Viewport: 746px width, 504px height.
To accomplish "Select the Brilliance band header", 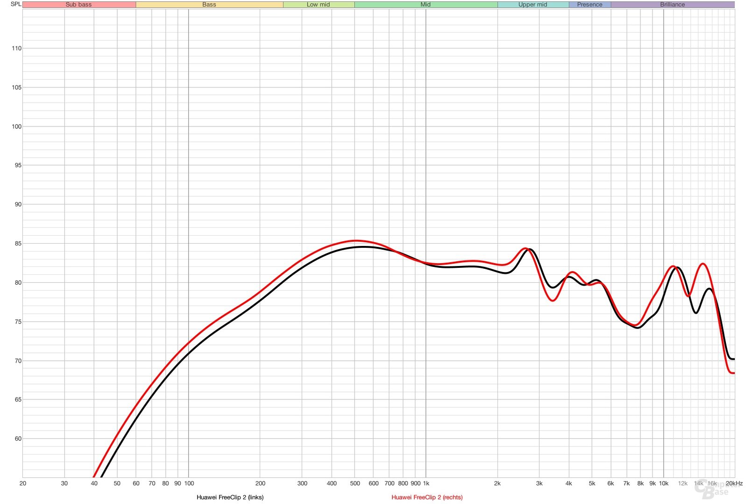I will point(672,5).
